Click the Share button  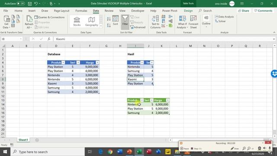(243, 10)
